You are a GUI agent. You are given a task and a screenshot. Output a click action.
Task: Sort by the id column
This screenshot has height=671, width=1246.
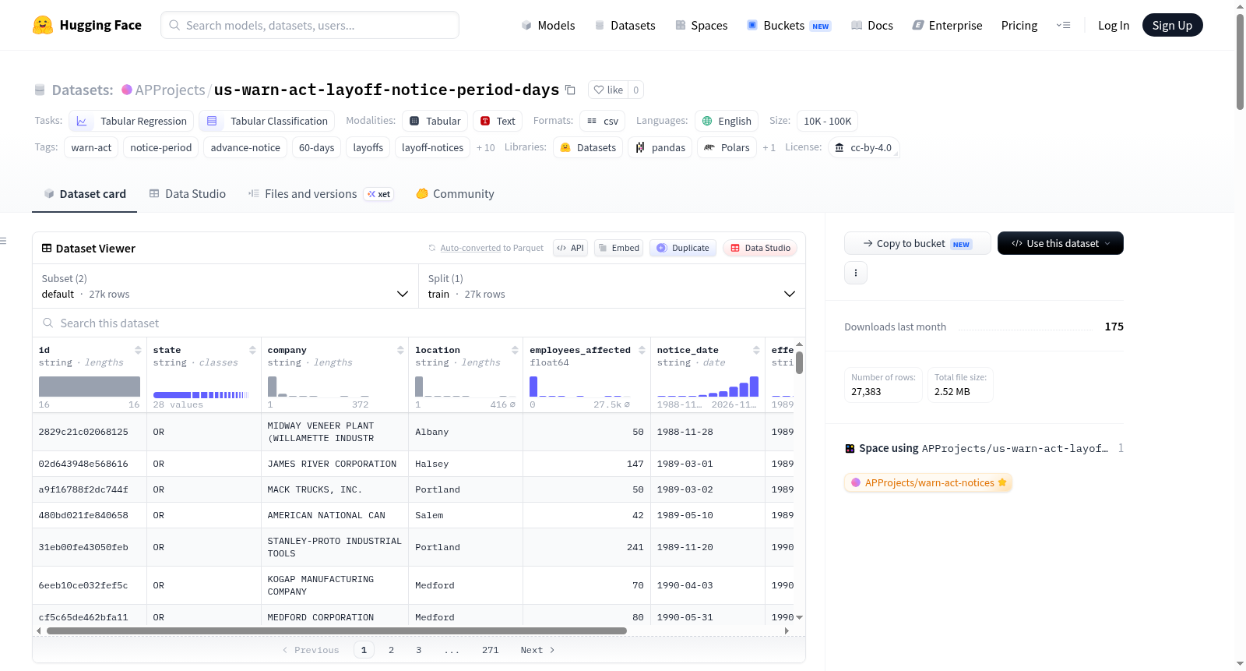click(138, 350)
